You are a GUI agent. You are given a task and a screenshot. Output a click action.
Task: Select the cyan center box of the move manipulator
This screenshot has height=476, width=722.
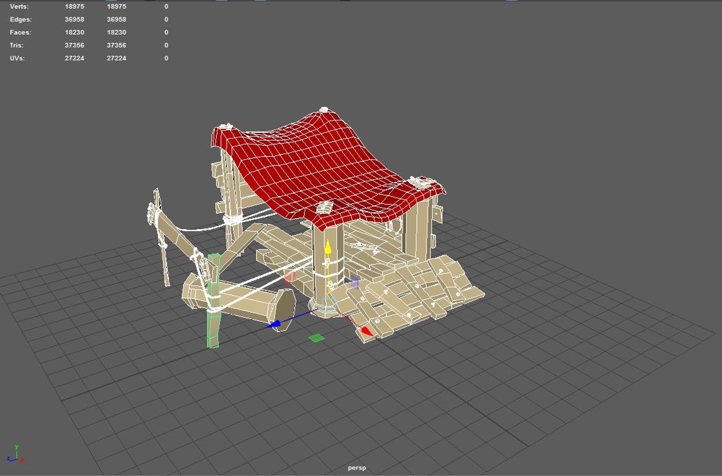328,305
